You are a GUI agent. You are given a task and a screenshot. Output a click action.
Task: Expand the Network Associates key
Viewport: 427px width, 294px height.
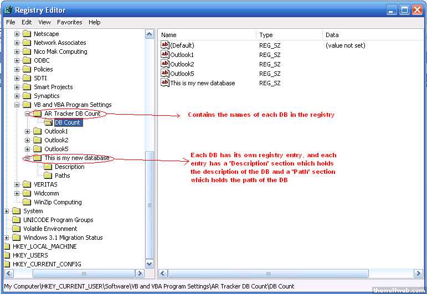17,43
